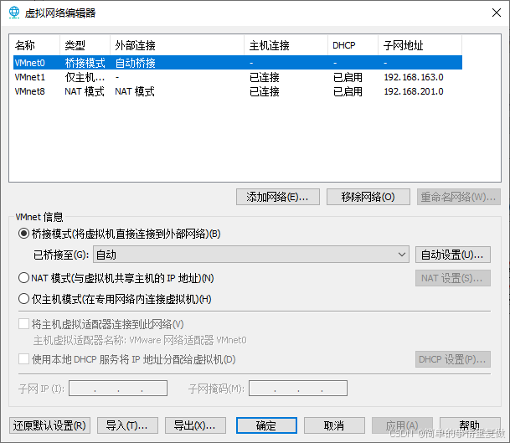This screenshot has height=443, width=510.
Task: Click 还原默认设置(R) button
Action: 49,425
